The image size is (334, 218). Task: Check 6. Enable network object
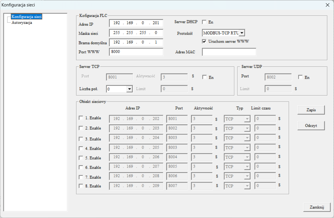click(x=81, y=167)
